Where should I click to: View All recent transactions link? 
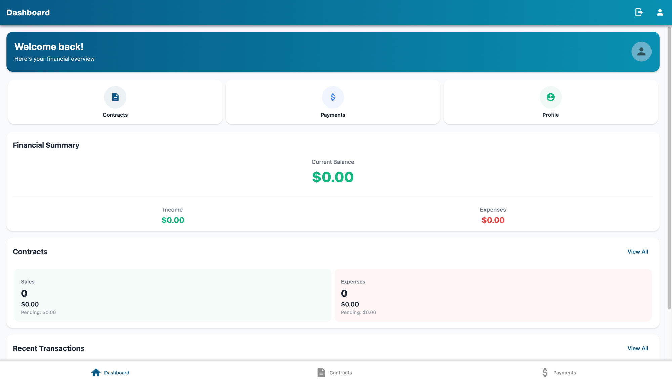coord(638,348)
